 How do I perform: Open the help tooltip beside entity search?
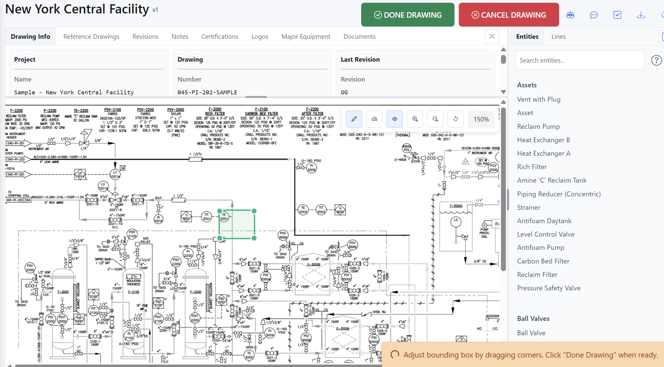[656, 60]
